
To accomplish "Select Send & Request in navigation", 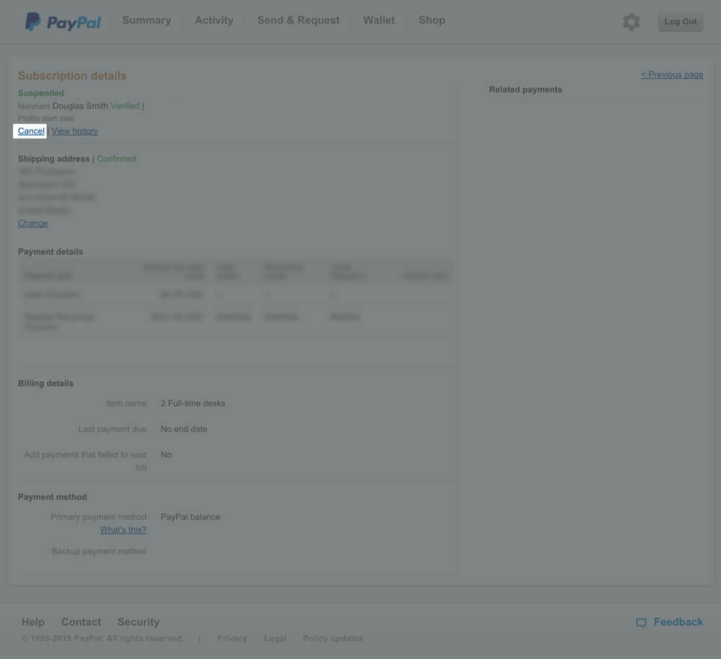I will (298, 20).
